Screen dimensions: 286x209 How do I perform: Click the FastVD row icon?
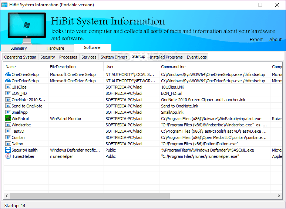point(8,131)
